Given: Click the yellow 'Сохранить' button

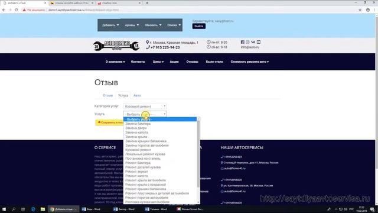Looking at the screenshot, I should click(x=109, y=122).
